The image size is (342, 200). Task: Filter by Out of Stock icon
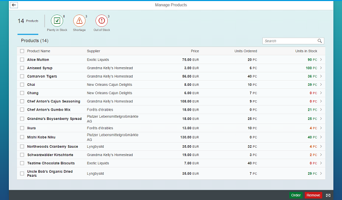click(102, 21)
